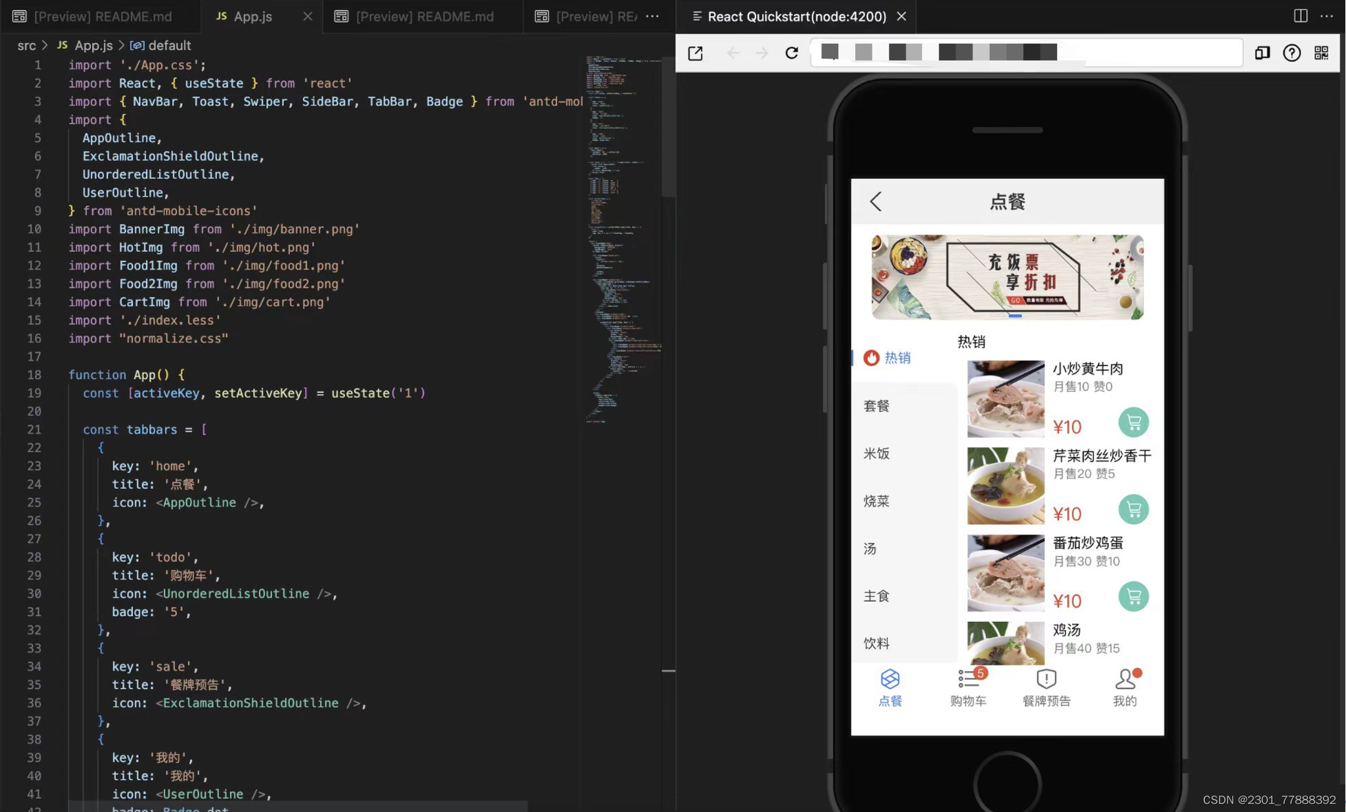Viewport: 1346px width, 812px height.
Task: Add 小炒黄牛肉 to cart with green cart button
Action: tap(1133, 422)
